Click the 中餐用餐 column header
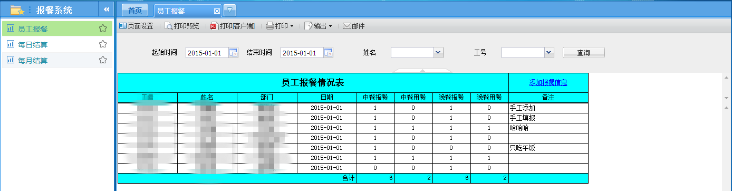 coord(413,97)
